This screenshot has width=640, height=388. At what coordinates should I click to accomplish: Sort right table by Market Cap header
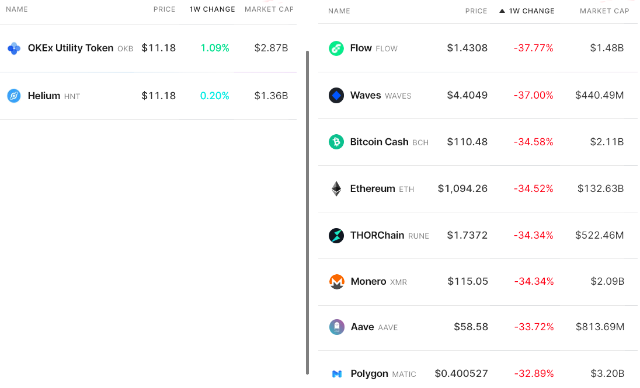604,11
